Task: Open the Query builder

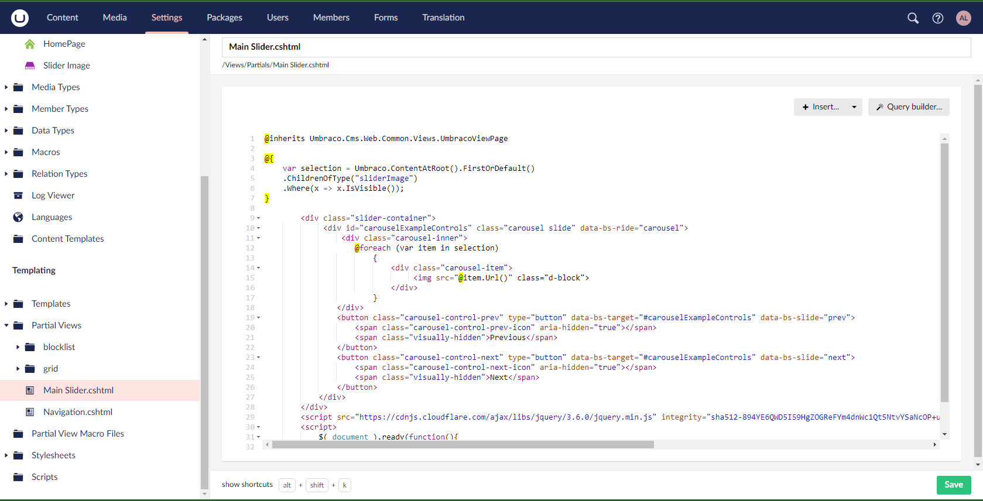Action: (908, 107)
